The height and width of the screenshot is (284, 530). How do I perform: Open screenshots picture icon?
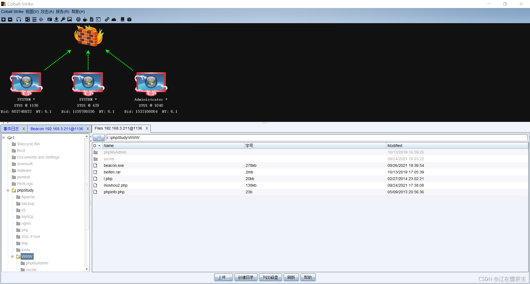click(x=70, y=19)
